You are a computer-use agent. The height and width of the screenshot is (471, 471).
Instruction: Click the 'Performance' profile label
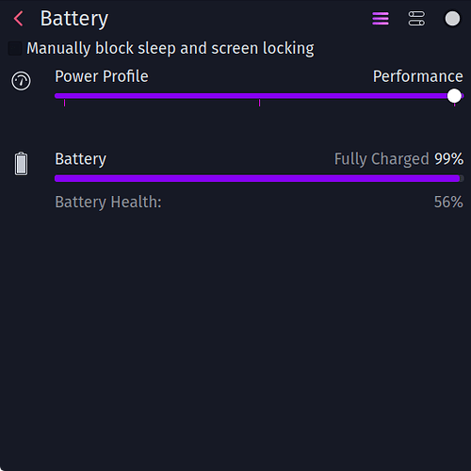pyautogui.click(x=417, y=76)
